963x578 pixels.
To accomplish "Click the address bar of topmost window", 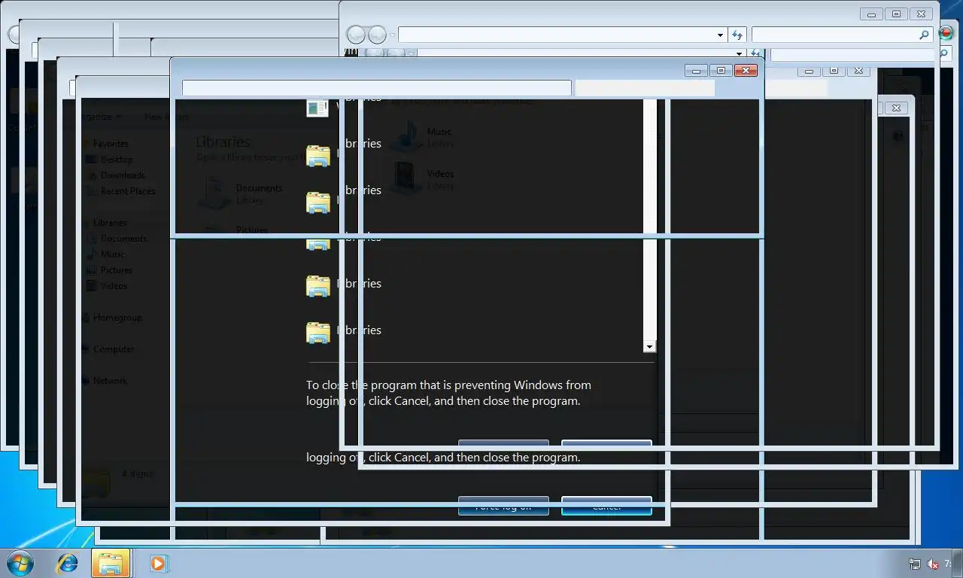I will (557, 35).
